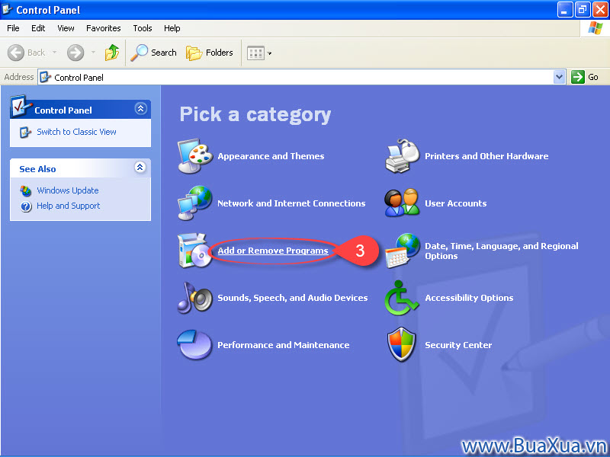This screenshot has width=610, height=457.
Task: Click the Control Panel icon in the sidebar header
Action: pos(21,106)
